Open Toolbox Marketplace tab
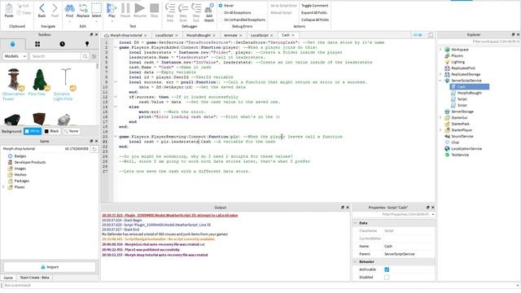Screen dimensions: 521x293 (13, 44)
